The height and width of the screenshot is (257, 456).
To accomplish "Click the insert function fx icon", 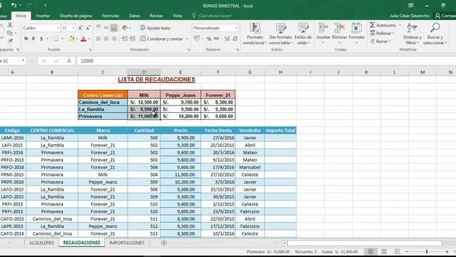I will [x=69, y=61].
